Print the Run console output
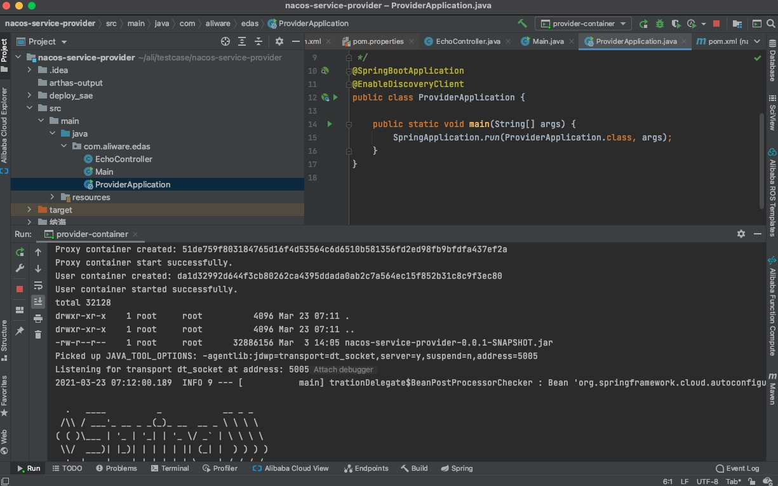 38,318
